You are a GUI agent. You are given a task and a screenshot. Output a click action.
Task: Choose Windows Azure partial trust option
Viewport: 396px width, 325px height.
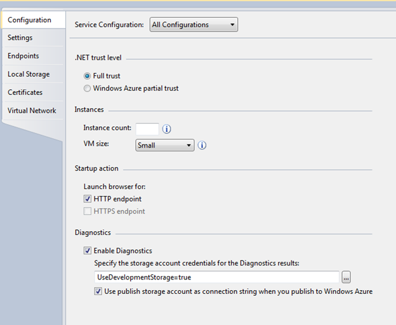[x=88, y=89]
